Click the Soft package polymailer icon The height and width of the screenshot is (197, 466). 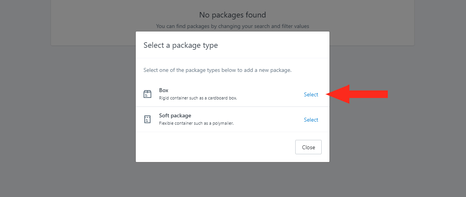pyautogui.click(x=147, y=119)
